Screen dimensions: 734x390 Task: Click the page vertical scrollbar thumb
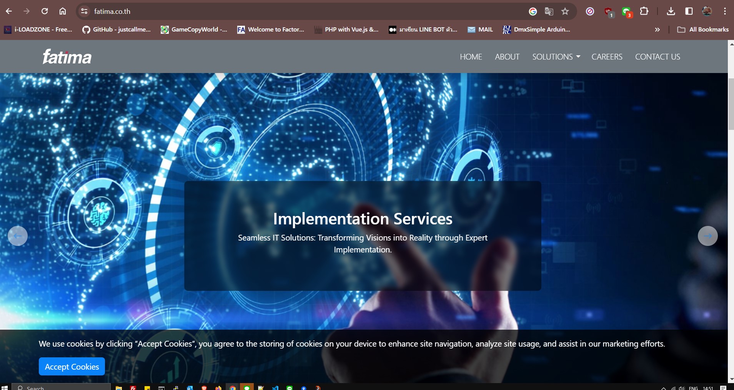[x=731, y=104]
